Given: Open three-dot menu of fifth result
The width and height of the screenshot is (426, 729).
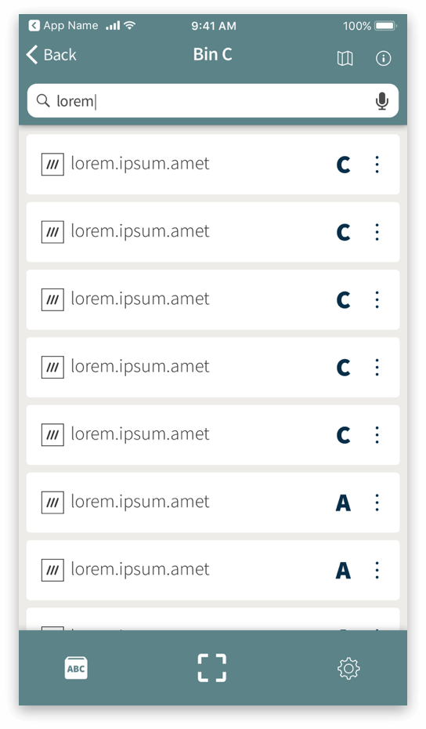Looking at the screenshot, I should (377, 435).
